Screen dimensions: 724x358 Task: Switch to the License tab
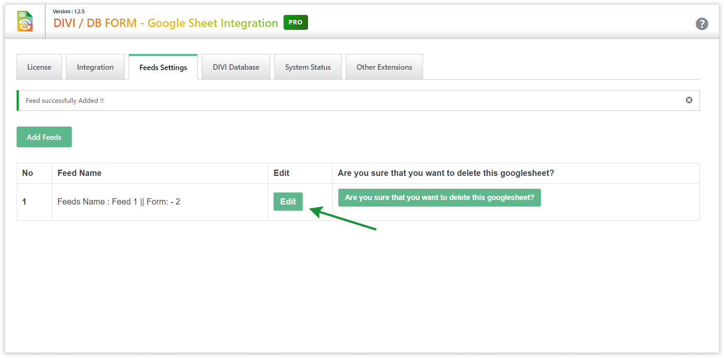[x=39, y=67]
